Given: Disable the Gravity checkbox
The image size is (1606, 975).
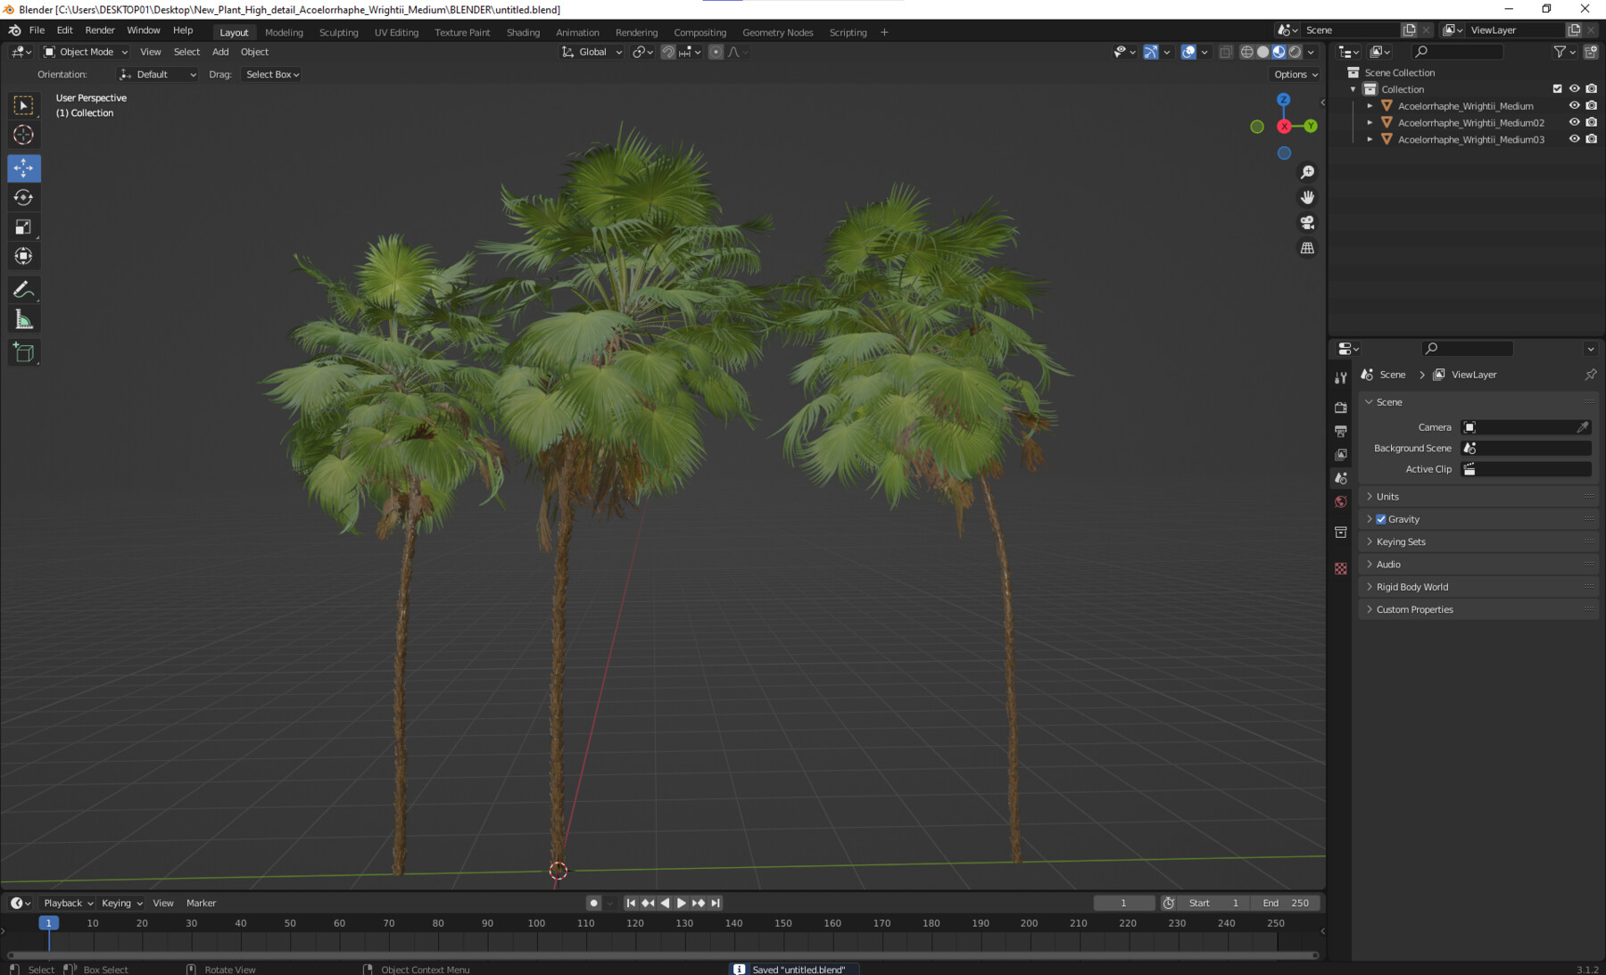Looking at the screenshot, I should pos(1381,519).
